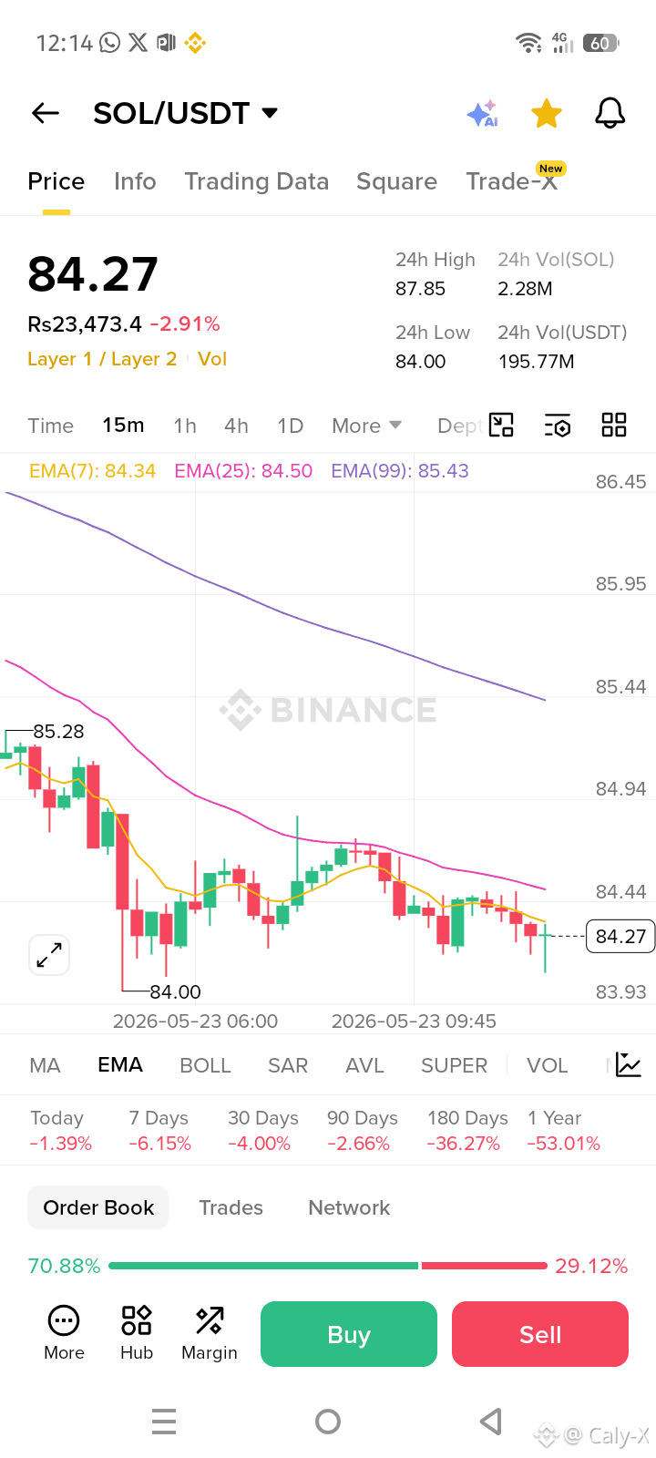Expand the SOL/USDT pair dropdown arrow
The height and width of the screenshot is (1458, 656).
[270, 113]
